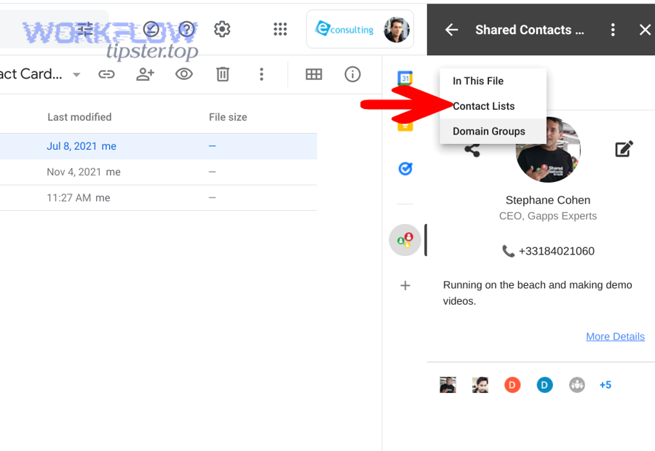This screenshot has width=655, height=451.
Task: Toggle the view details info panel
Action: [x=353, y=74]
